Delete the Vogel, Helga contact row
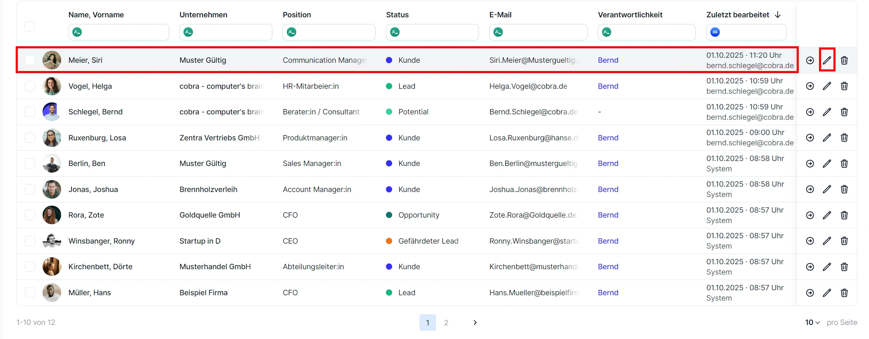This screenshot has height=339, width=869. [844, 86]
